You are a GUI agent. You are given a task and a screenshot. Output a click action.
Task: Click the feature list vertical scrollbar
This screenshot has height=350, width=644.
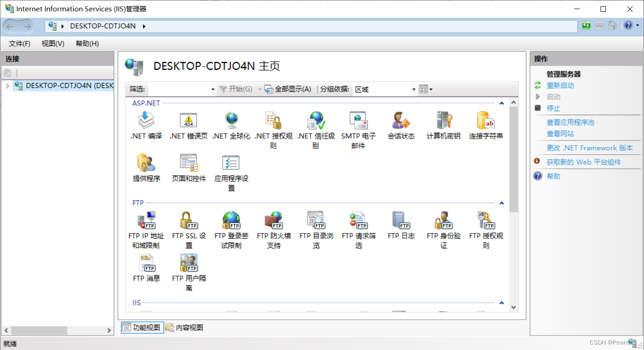tap(514, 160)
